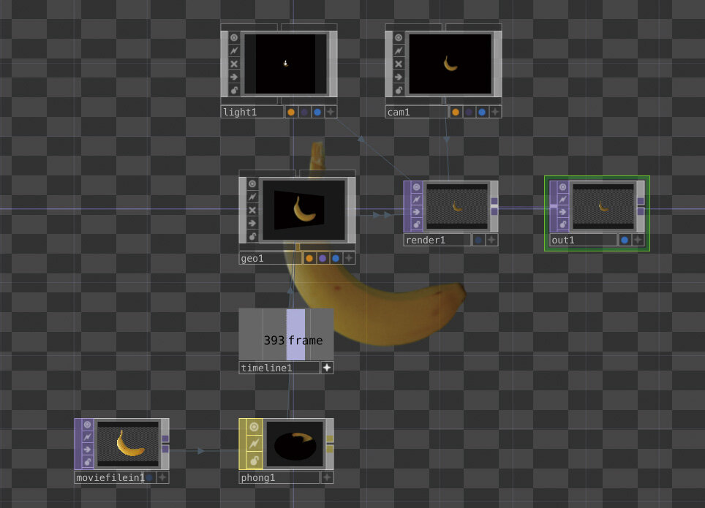705x508 pixels.
Task: Expand parameters via plus on timeline1
Action: tap(327, 368)
